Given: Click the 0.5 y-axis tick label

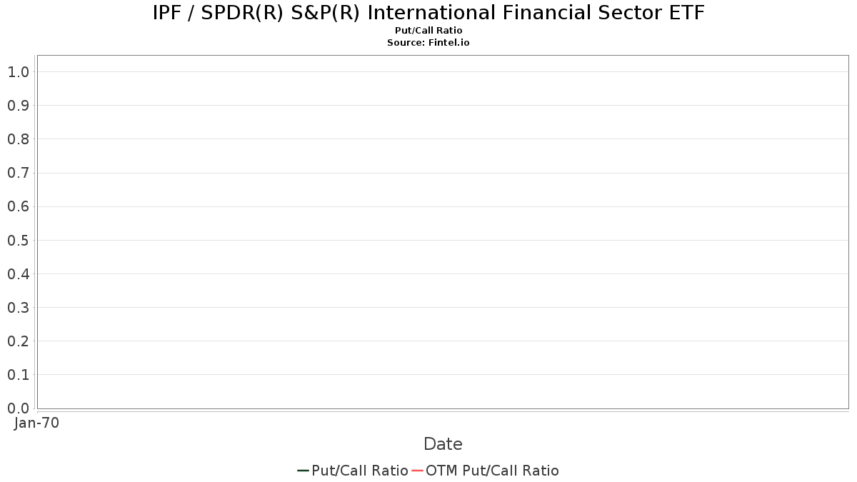Looking at the screenshot, I should (x=19, y=240).
